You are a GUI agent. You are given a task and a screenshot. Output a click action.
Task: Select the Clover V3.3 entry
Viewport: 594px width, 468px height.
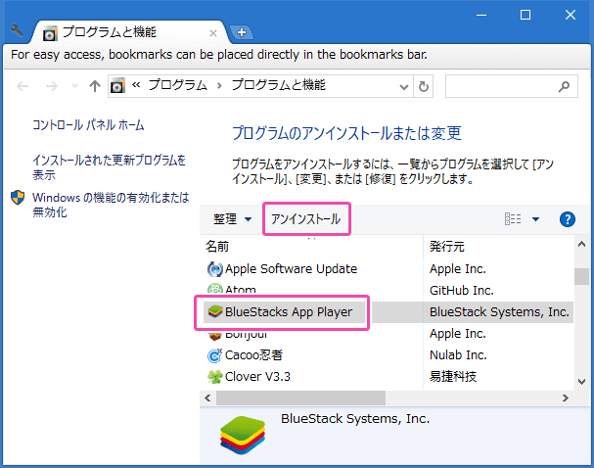coord(257,376)
